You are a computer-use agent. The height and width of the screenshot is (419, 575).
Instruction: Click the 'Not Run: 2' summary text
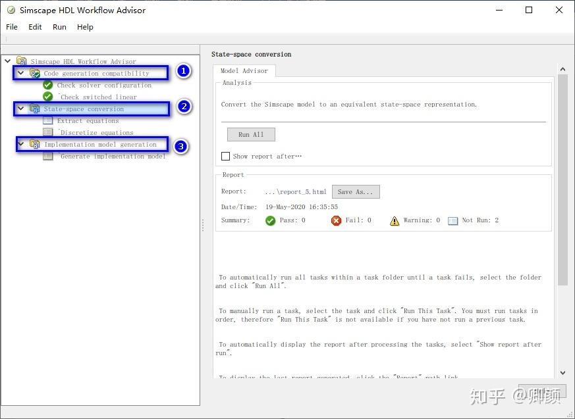[x=480, y=220]
